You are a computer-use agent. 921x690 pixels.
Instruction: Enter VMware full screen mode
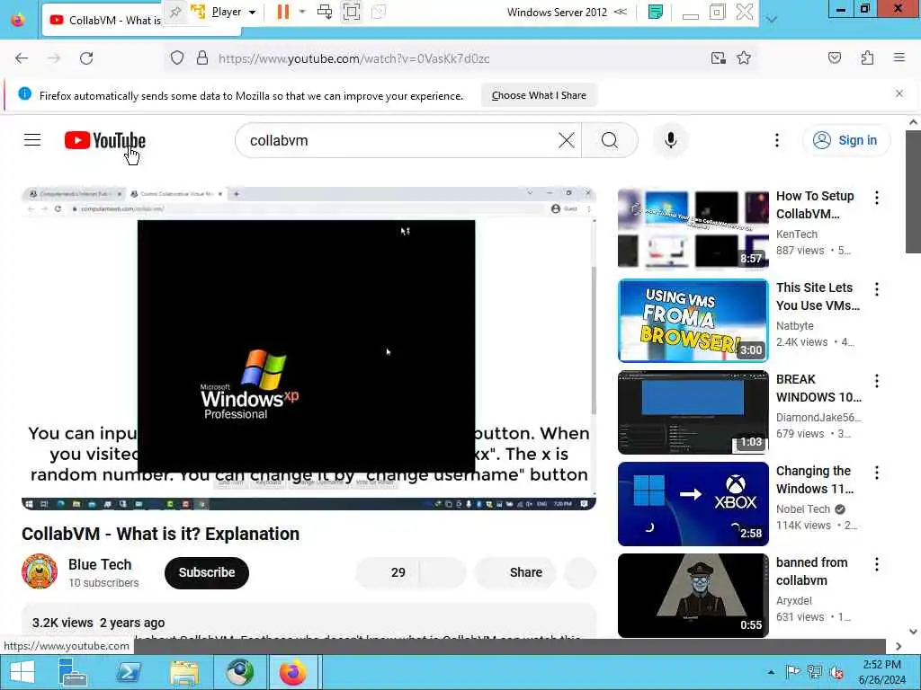click(x=352, y=12)
